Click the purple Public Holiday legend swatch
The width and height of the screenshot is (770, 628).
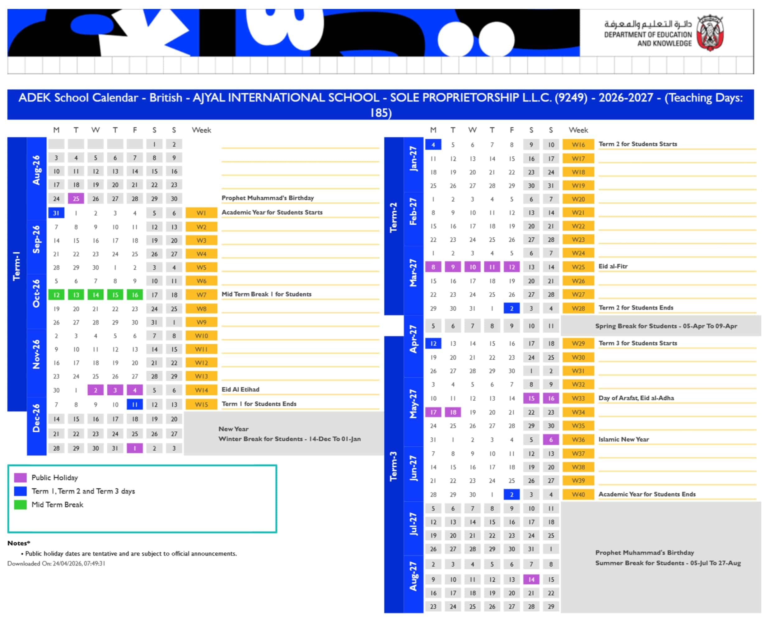click(20, 478)
